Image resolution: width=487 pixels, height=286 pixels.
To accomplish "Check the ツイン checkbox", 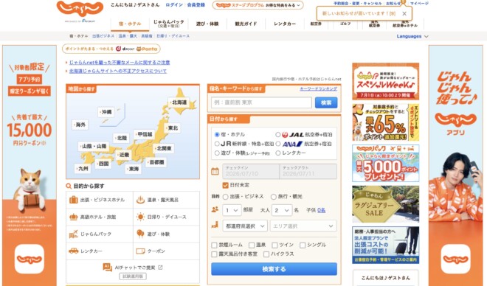I will (x=274, y=245).
